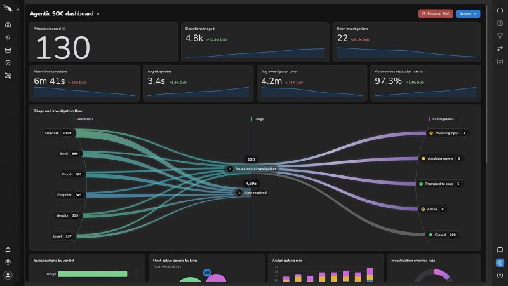
Task: Click the Attacks assessed info icon
Action: (x=63, y=29)
